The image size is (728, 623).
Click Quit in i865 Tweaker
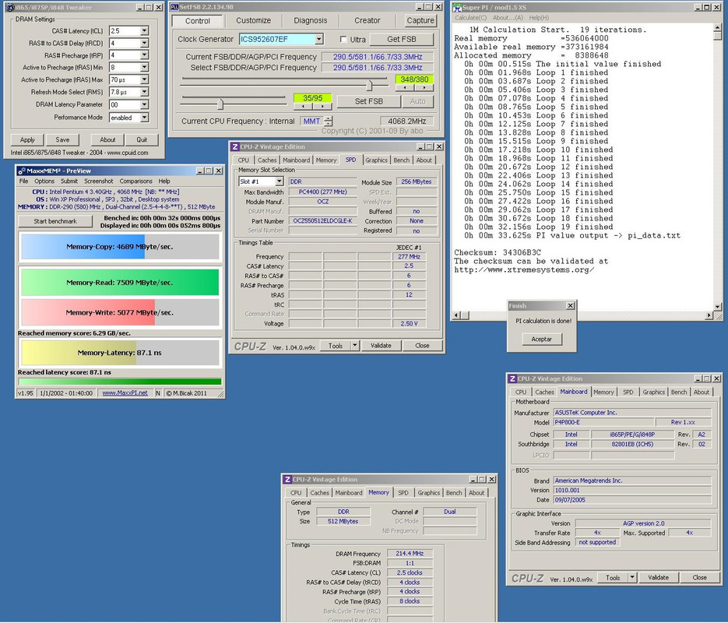point(142,139)
